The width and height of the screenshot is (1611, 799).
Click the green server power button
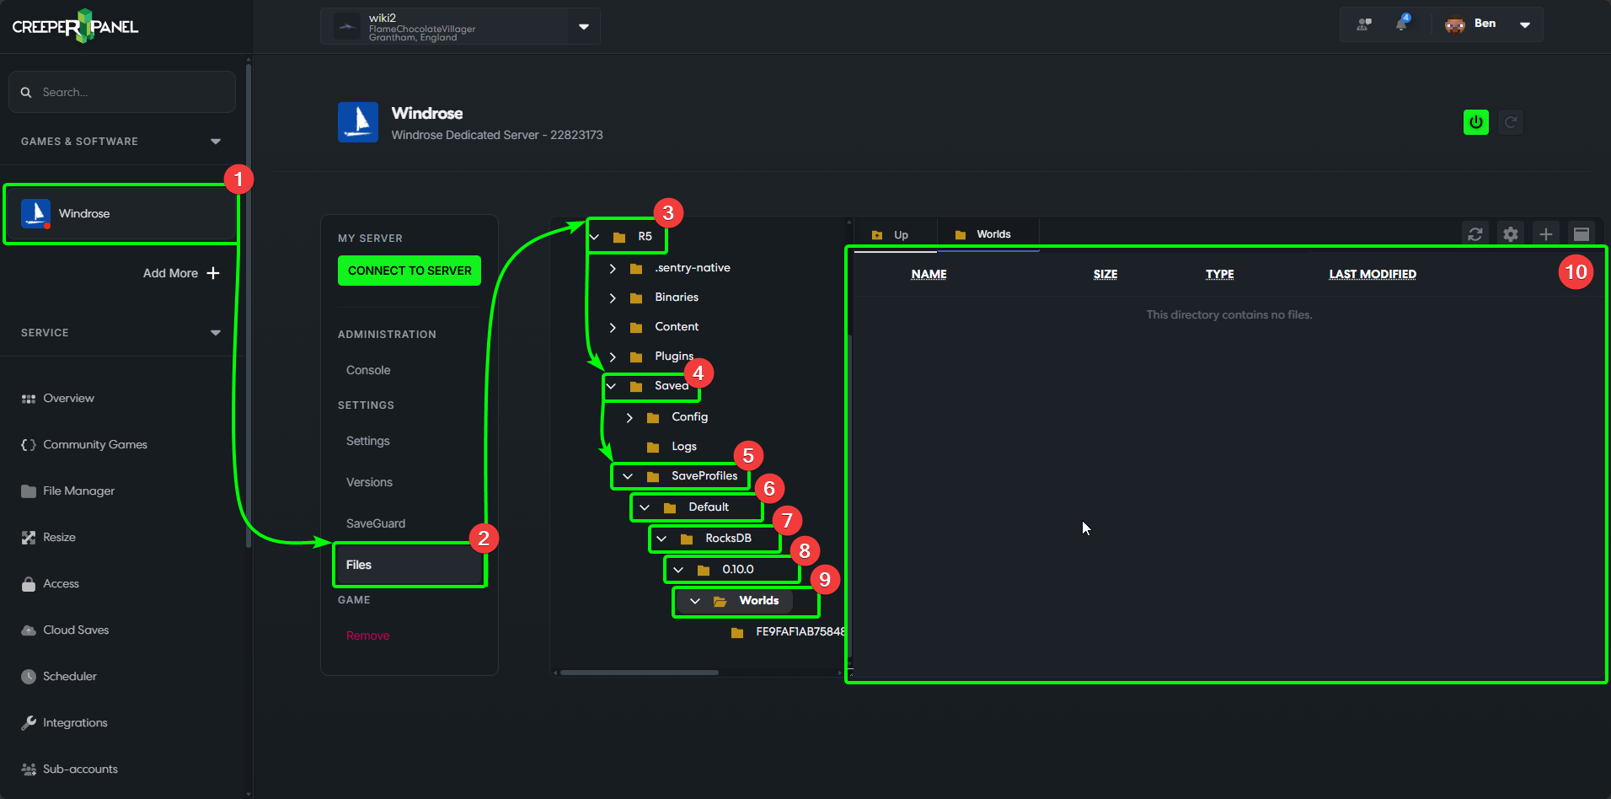[x=1475, y=122]
